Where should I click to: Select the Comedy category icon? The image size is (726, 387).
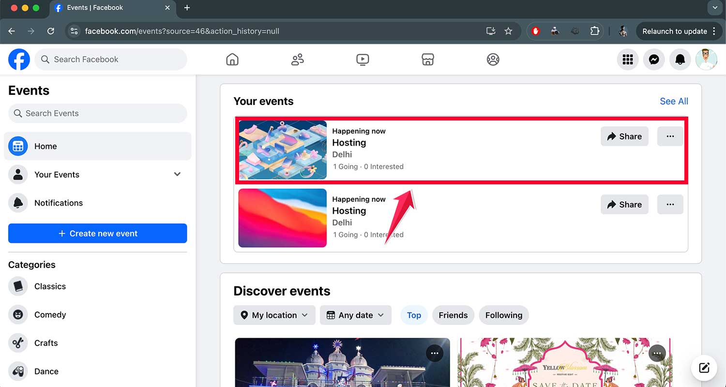(18, 314)
